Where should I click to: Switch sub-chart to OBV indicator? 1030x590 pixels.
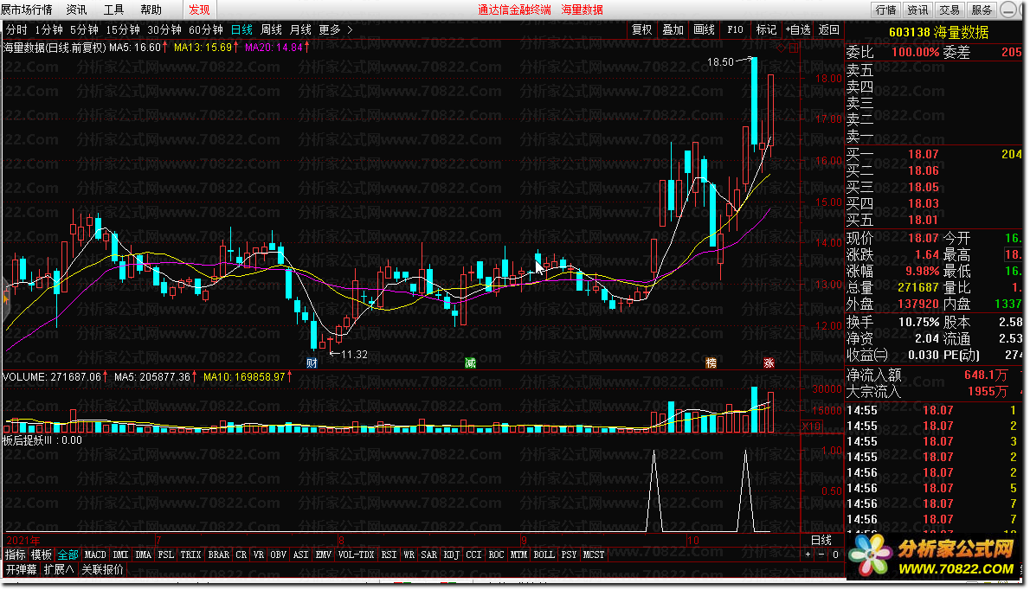pos(279,555)
